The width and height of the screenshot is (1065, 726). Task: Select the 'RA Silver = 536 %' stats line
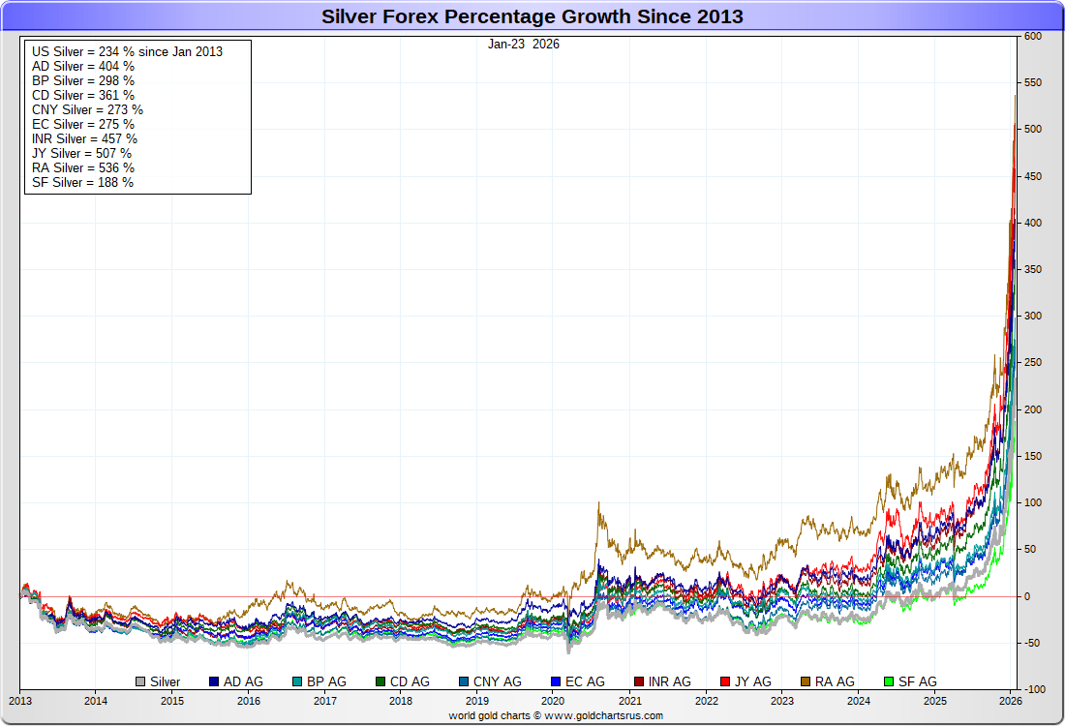pos(82,167)
